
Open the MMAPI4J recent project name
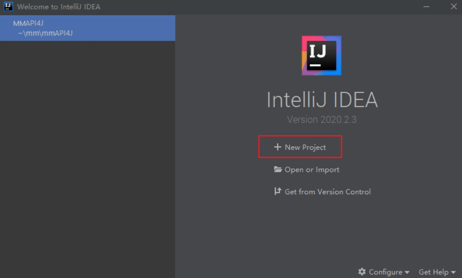[28, 24]
